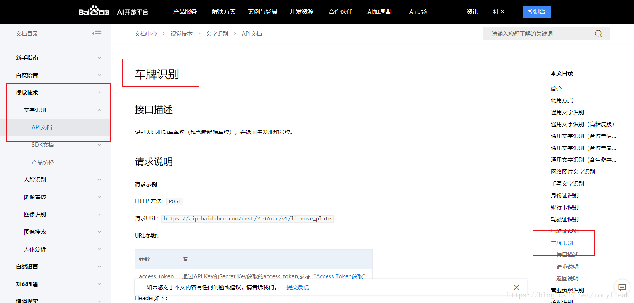Jump to 请求说明 sub-entry in contents

click(x=567, y=267)
